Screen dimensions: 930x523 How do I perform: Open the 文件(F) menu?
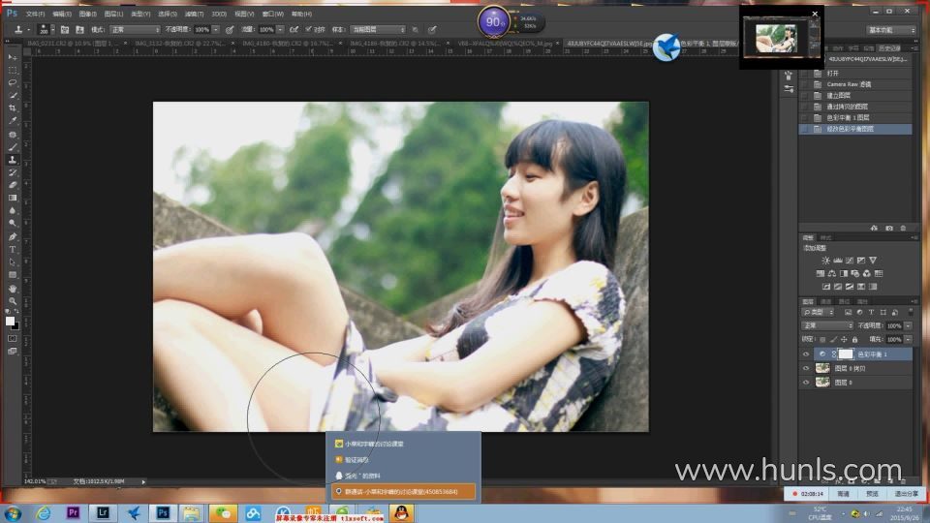(x=35, y=14)
